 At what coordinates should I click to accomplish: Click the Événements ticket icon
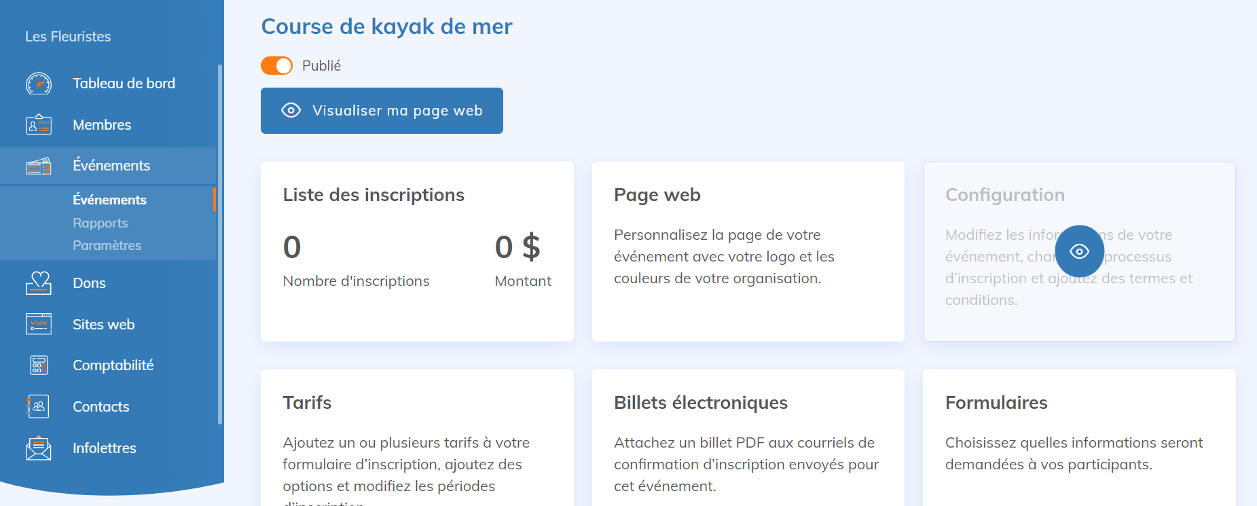39,166
